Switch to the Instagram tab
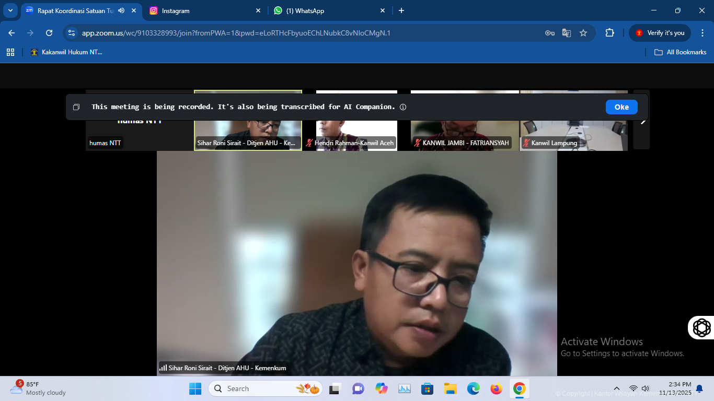The height and width of the screenshot is (401, 714). [x=204, y=10]
